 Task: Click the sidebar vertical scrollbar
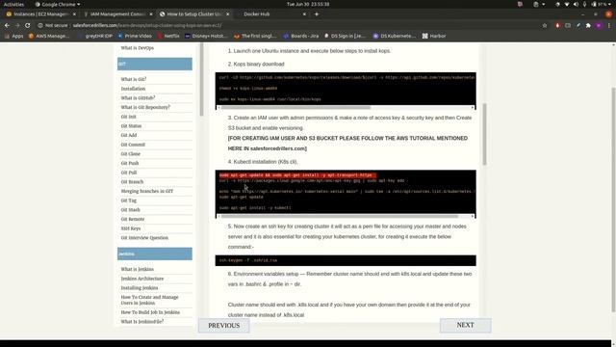coord(202,79)
